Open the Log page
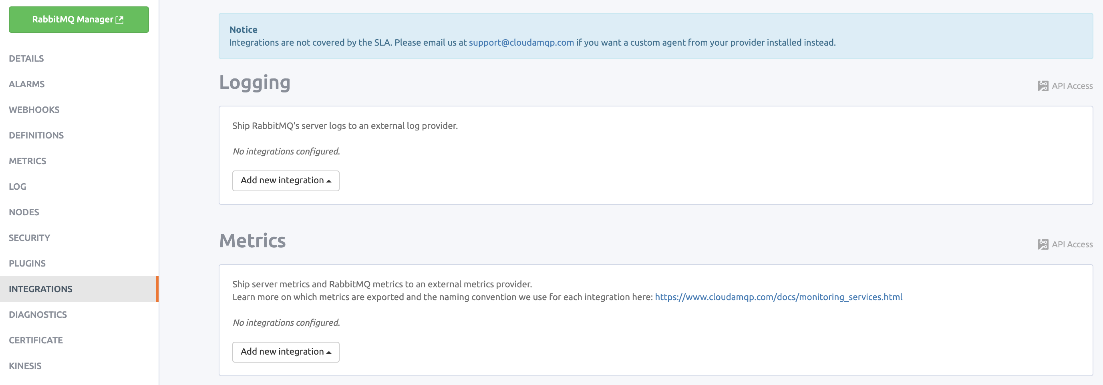Viewport: 1103px width, 385px height. [x=18, y=187]
